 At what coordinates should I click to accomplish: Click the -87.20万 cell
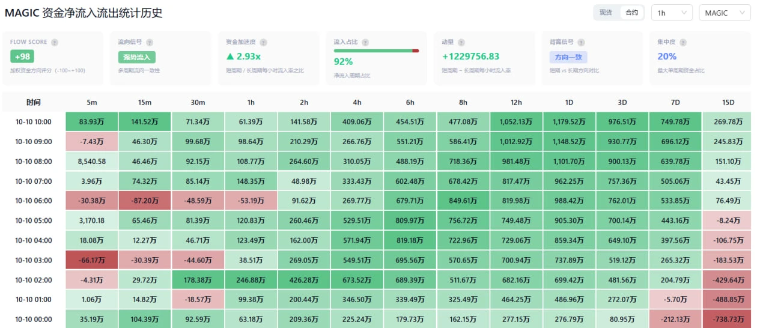pos(144,201)
